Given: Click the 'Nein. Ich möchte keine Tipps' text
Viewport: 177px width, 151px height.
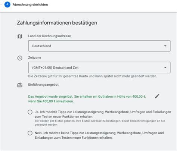Looking at the screenshot, I should click(x=99, y=135).
